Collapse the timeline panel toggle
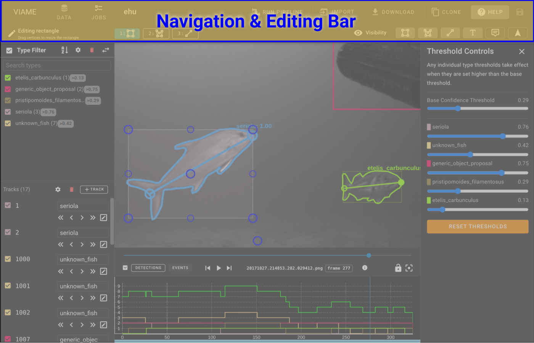This screenshot has height=343, width=534. 125,268
